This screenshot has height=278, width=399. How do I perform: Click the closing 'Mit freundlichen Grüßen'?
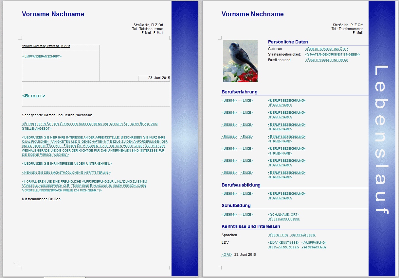coord(41,199)
